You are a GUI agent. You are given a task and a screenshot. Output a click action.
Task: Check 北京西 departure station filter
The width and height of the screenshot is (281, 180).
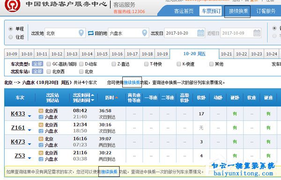pos(49,72)
